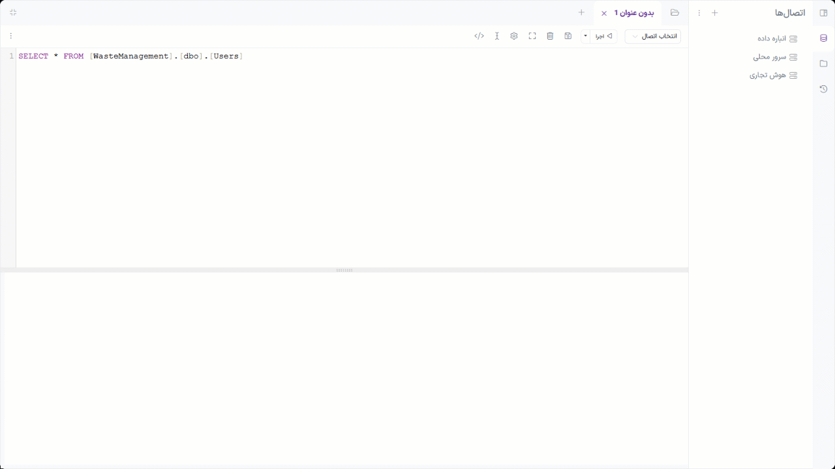
Task: Switch to the بدون عنوان 1 tab
Action: 635,13
